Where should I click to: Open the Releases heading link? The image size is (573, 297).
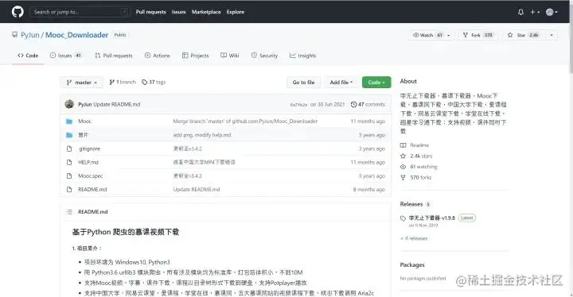(x=411, y=204)
